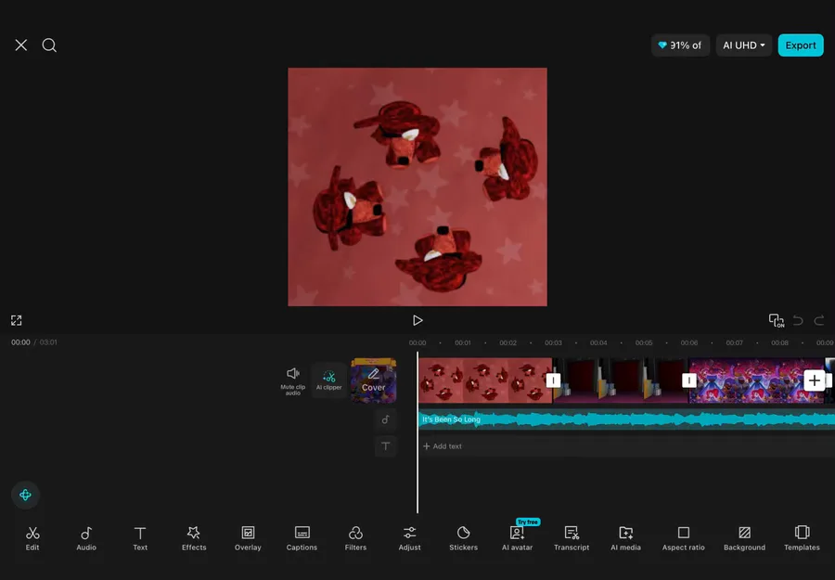Mute clip audio

click(293, 380)
